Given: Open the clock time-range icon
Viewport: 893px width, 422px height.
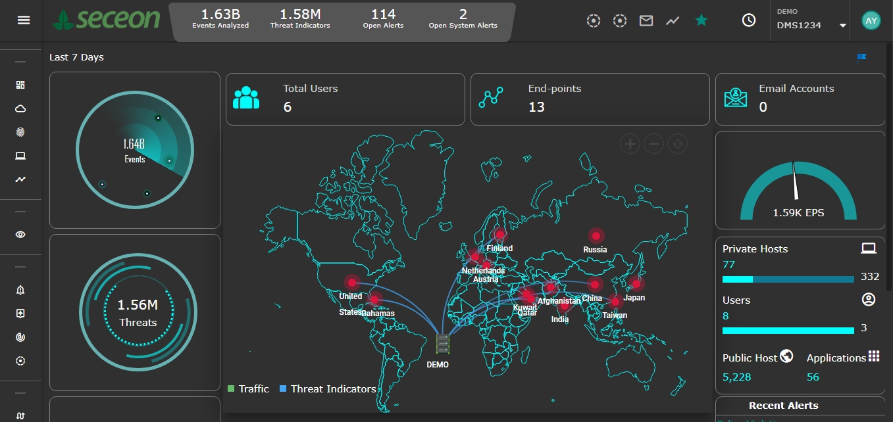Looking at the screenshot, I should point(749,20).
